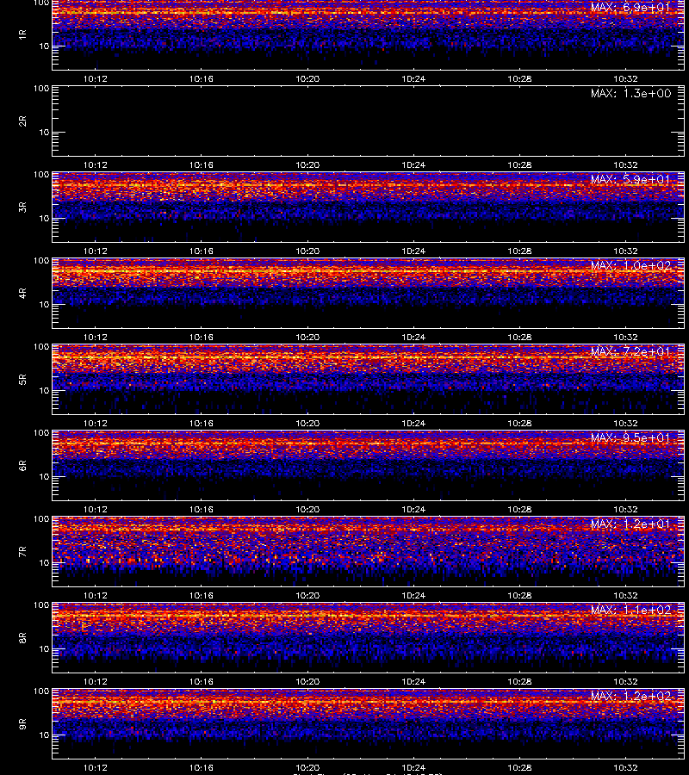689x775 pixels.
Task: Click the 'MAX: 9.5e+01' value in panel 6R
Action: (x=630, y=438)
